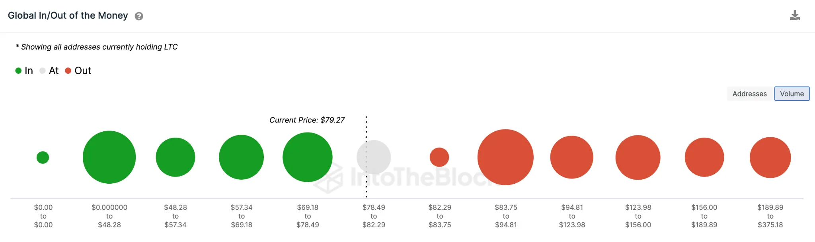The height and width of the screenshot is (242, 815).
Task: Click green bubble above $69.18 to $78.49
Action: [308, 157]
